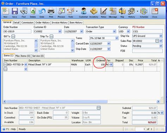Screen dimensions: 167x133
Task: Open the Item History tab
Action: [x=76, y=23]
